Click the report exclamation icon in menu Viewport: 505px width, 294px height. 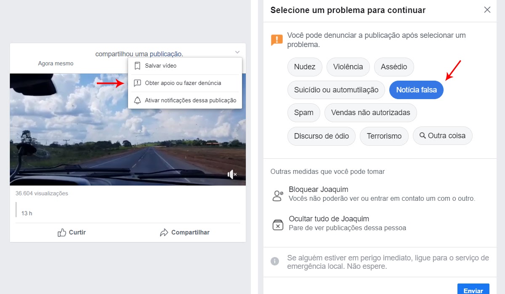pos(137,83)
